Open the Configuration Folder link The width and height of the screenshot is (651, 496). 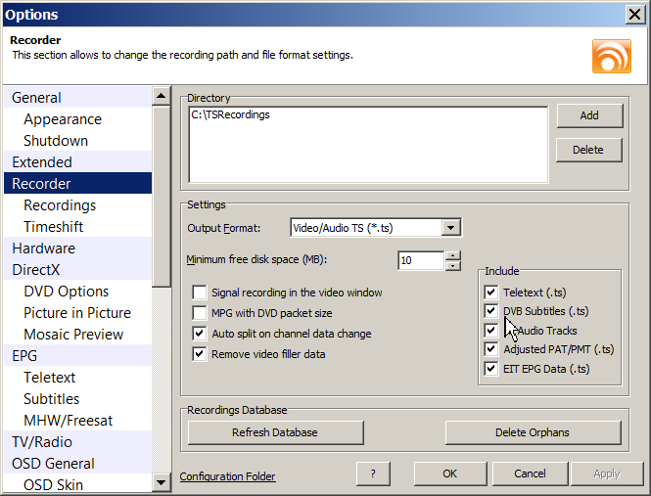[x=227, y=476]
